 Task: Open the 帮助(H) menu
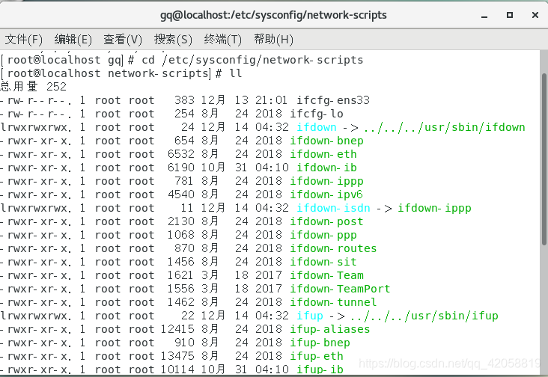coord(273,39)
